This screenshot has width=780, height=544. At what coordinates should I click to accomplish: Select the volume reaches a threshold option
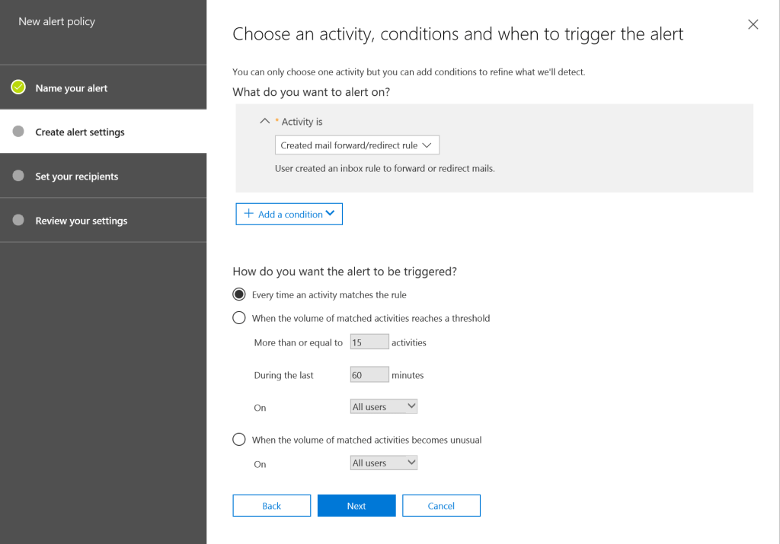(x=239, y=318)
